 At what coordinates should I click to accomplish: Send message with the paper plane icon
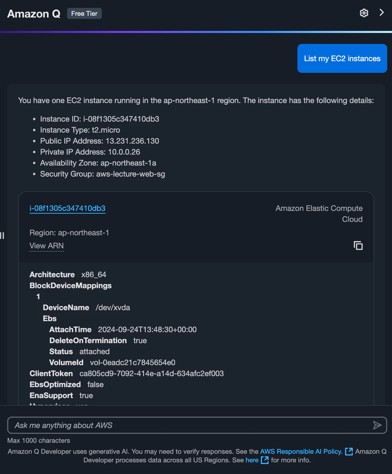click(377, 425)
